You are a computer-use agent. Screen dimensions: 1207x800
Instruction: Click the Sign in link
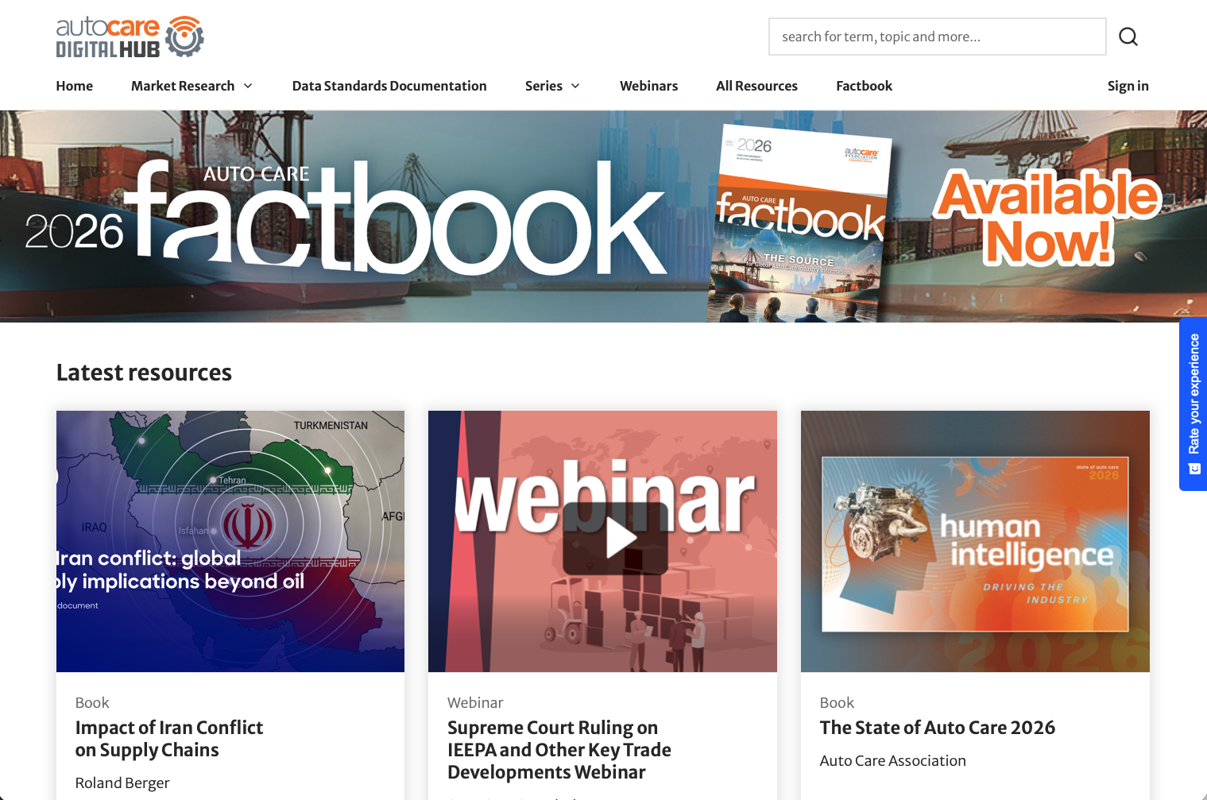(1128, 86)
